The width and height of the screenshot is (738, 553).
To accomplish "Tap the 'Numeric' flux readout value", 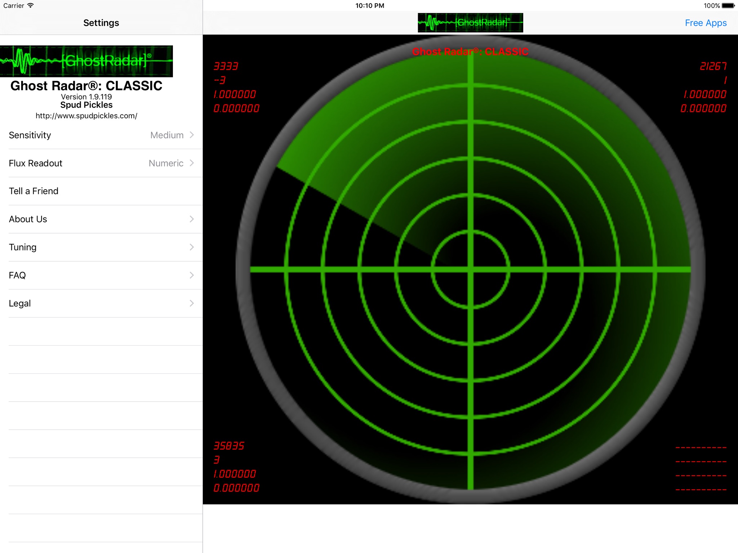I will [166, 163].
